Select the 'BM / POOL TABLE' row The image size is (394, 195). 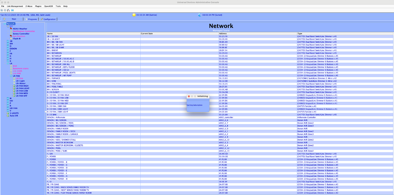coord(219,86)
